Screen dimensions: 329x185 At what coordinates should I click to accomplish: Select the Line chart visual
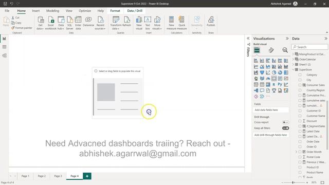click(256, 67)
